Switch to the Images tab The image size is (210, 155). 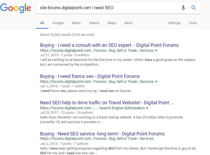pos(58,23)
